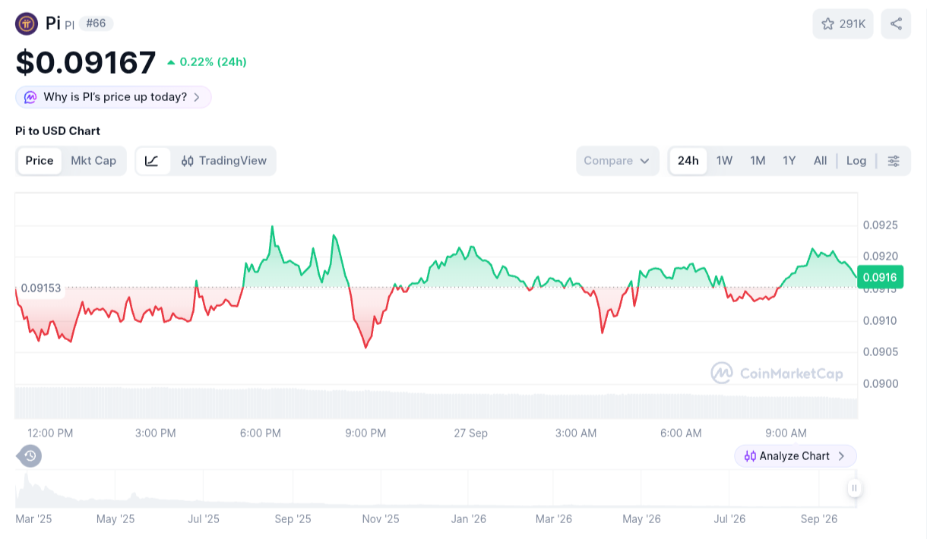Click the AI icon beside price question
Screen dimensions: 927x539
point(30,97)
